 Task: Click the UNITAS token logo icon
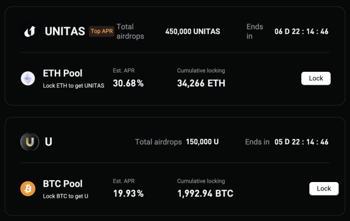[x=30, y=31]
